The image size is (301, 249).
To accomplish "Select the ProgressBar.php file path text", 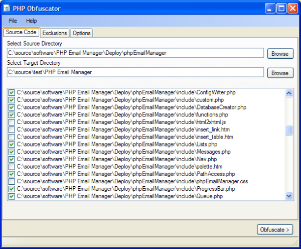I will coord(126,189).
